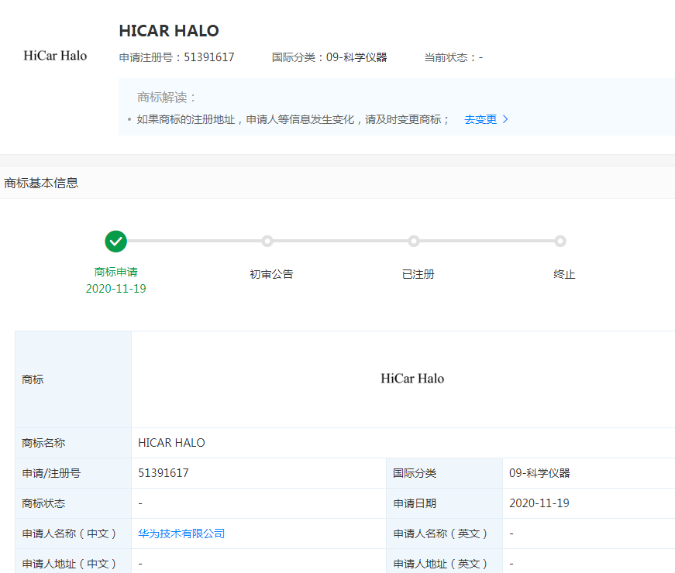Image resolution: width=675 pixels, height=573 pixels.
Task: Click the green 商标申请 step label
Action: 115,272
